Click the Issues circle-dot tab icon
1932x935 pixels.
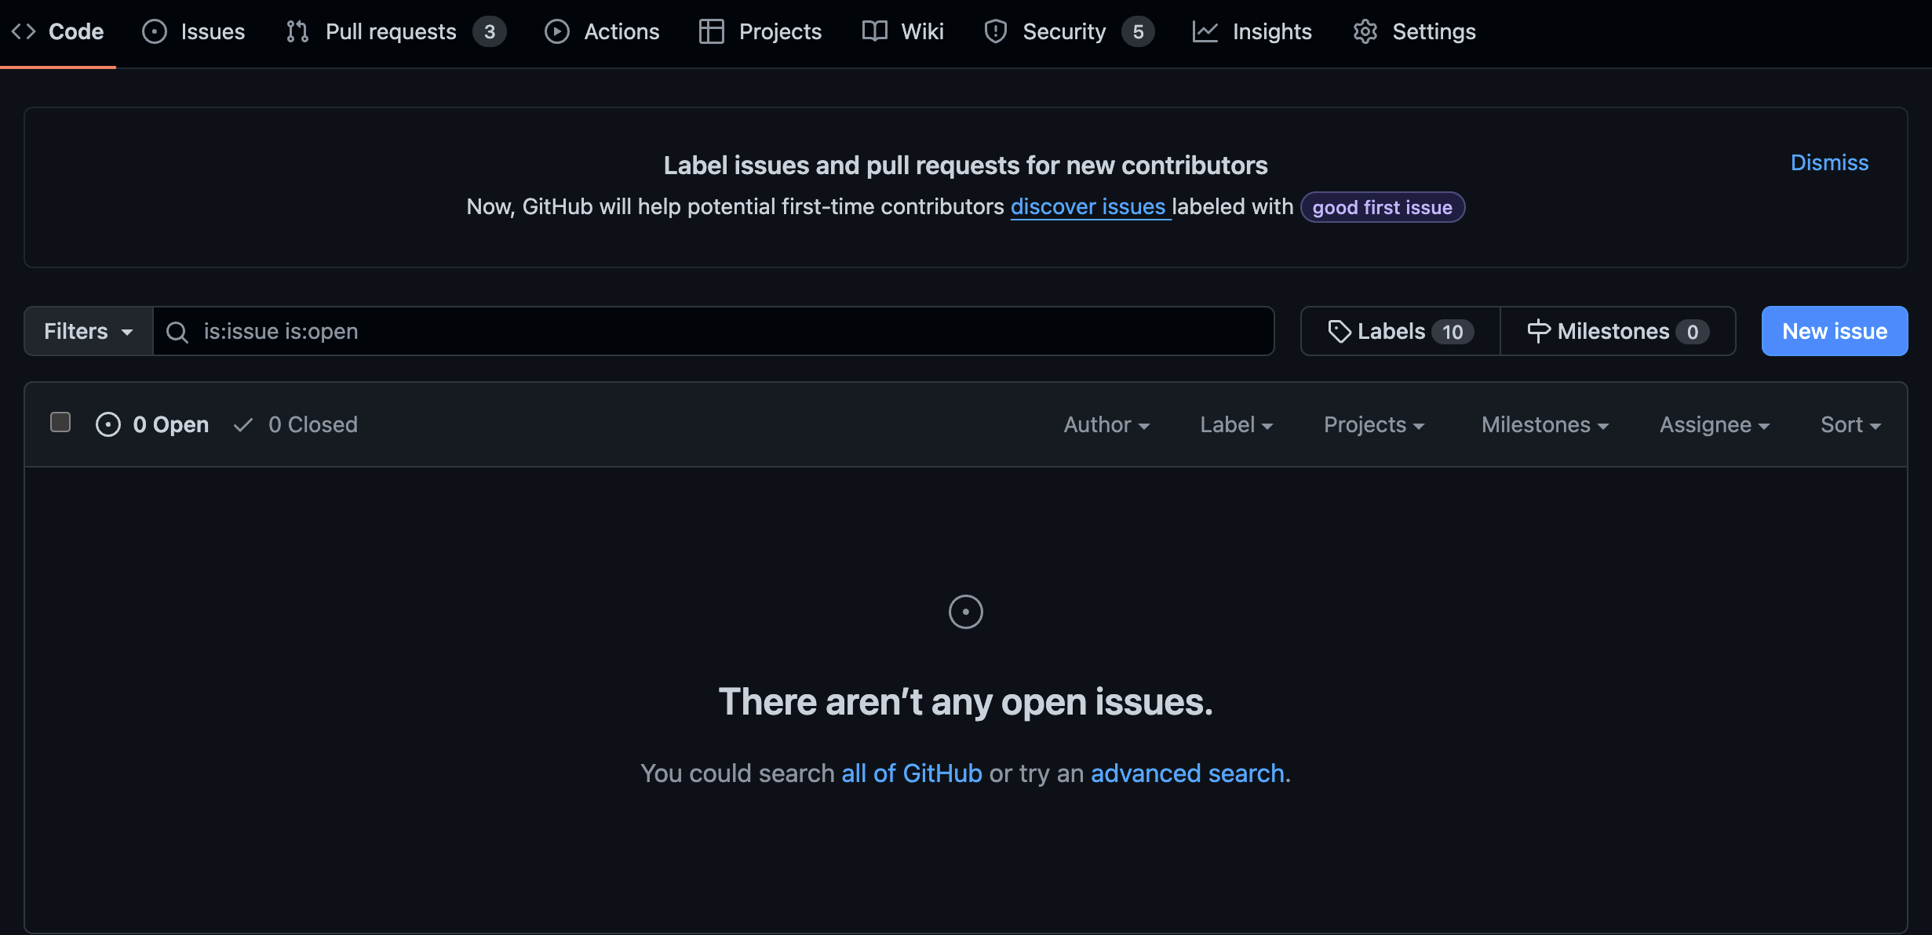pyautogui.click(x=155, y=31)
